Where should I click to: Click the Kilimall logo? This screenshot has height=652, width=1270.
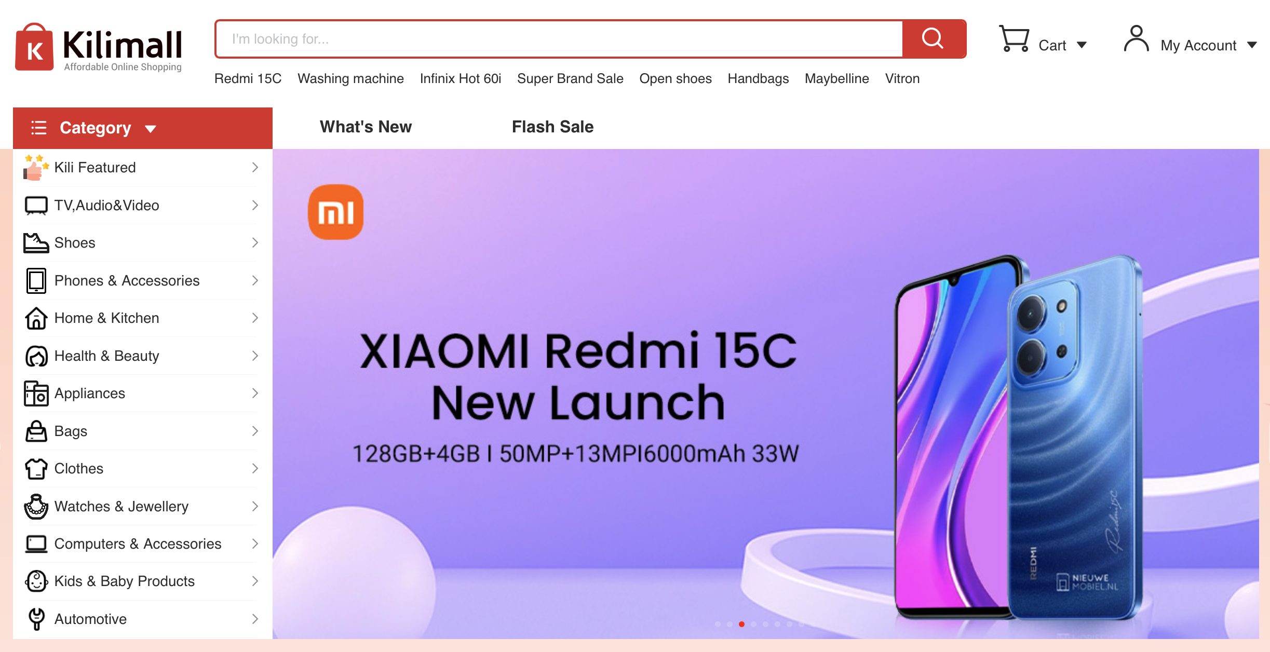point(99,47)
